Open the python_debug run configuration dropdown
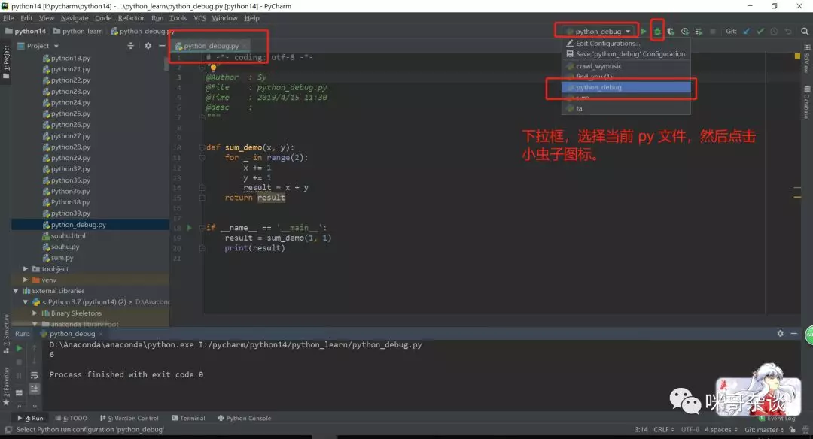This screenshot has width=813, height=439. (598, 31)
